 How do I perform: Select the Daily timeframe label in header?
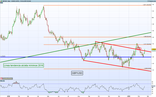pyautogui.click(x=9, y=1)
